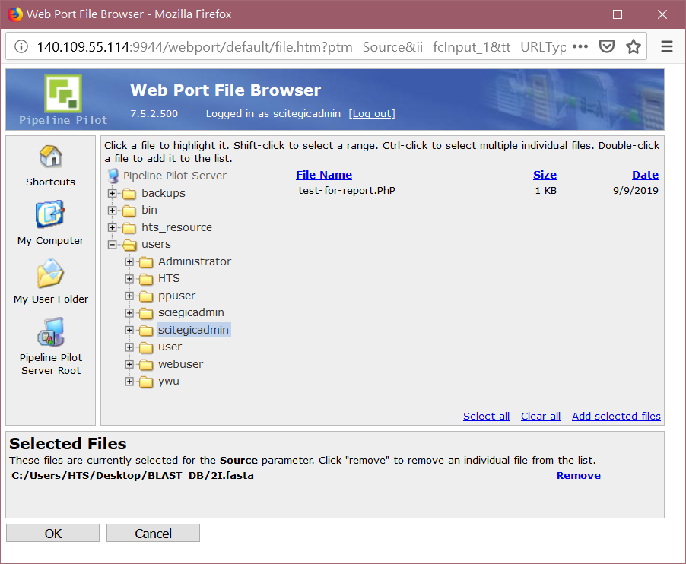Select the backups tree label

[164, 193]
